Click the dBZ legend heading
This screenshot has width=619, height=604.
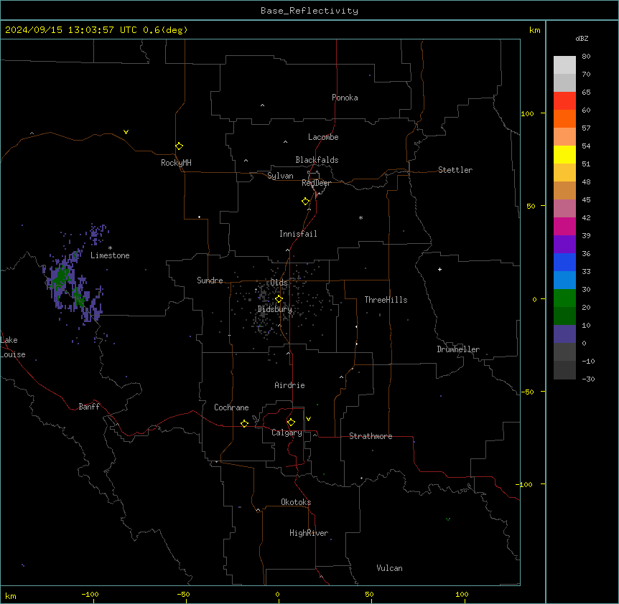point(582,39)
